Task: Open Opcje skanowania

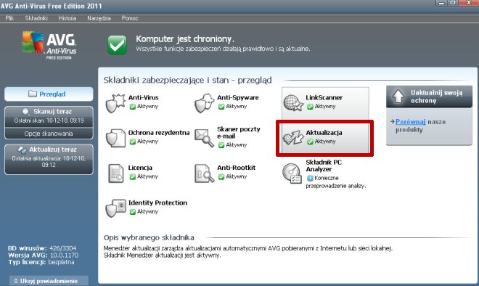Action: coord(49,134)
